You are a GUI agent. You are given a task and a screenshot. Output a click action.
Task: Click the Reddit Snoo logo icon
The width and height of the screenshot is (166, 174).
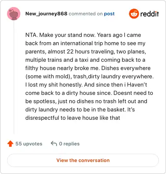134,14
